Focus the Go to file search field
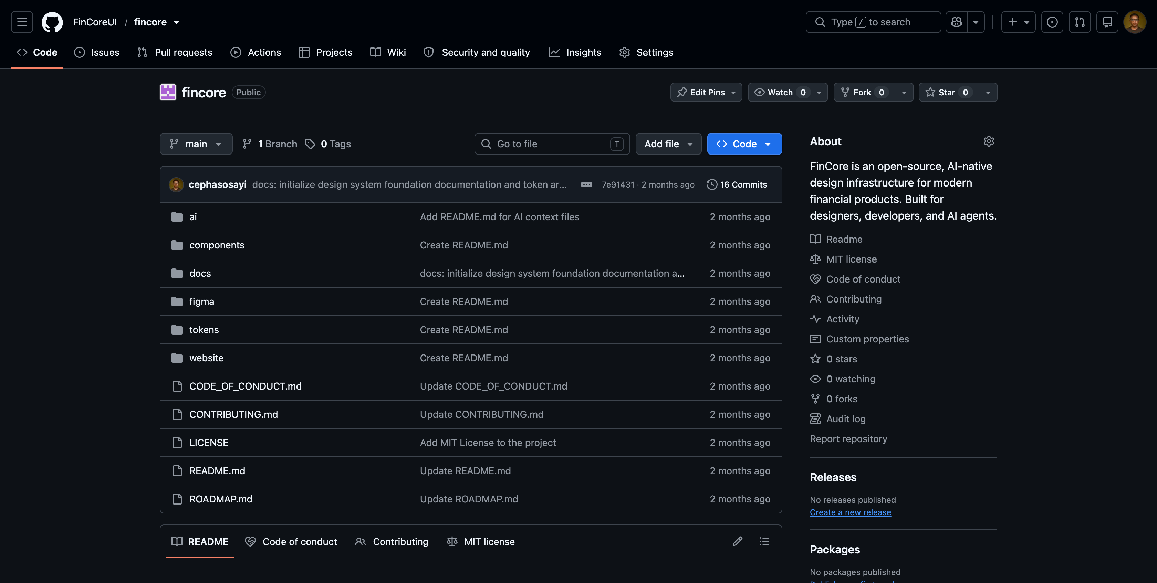This screenshot has width=1157, height=583. click(x=552, y=144)
